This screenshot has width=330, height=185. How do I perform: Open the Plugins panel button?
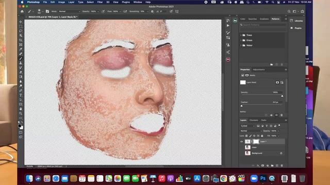point(296,28)
